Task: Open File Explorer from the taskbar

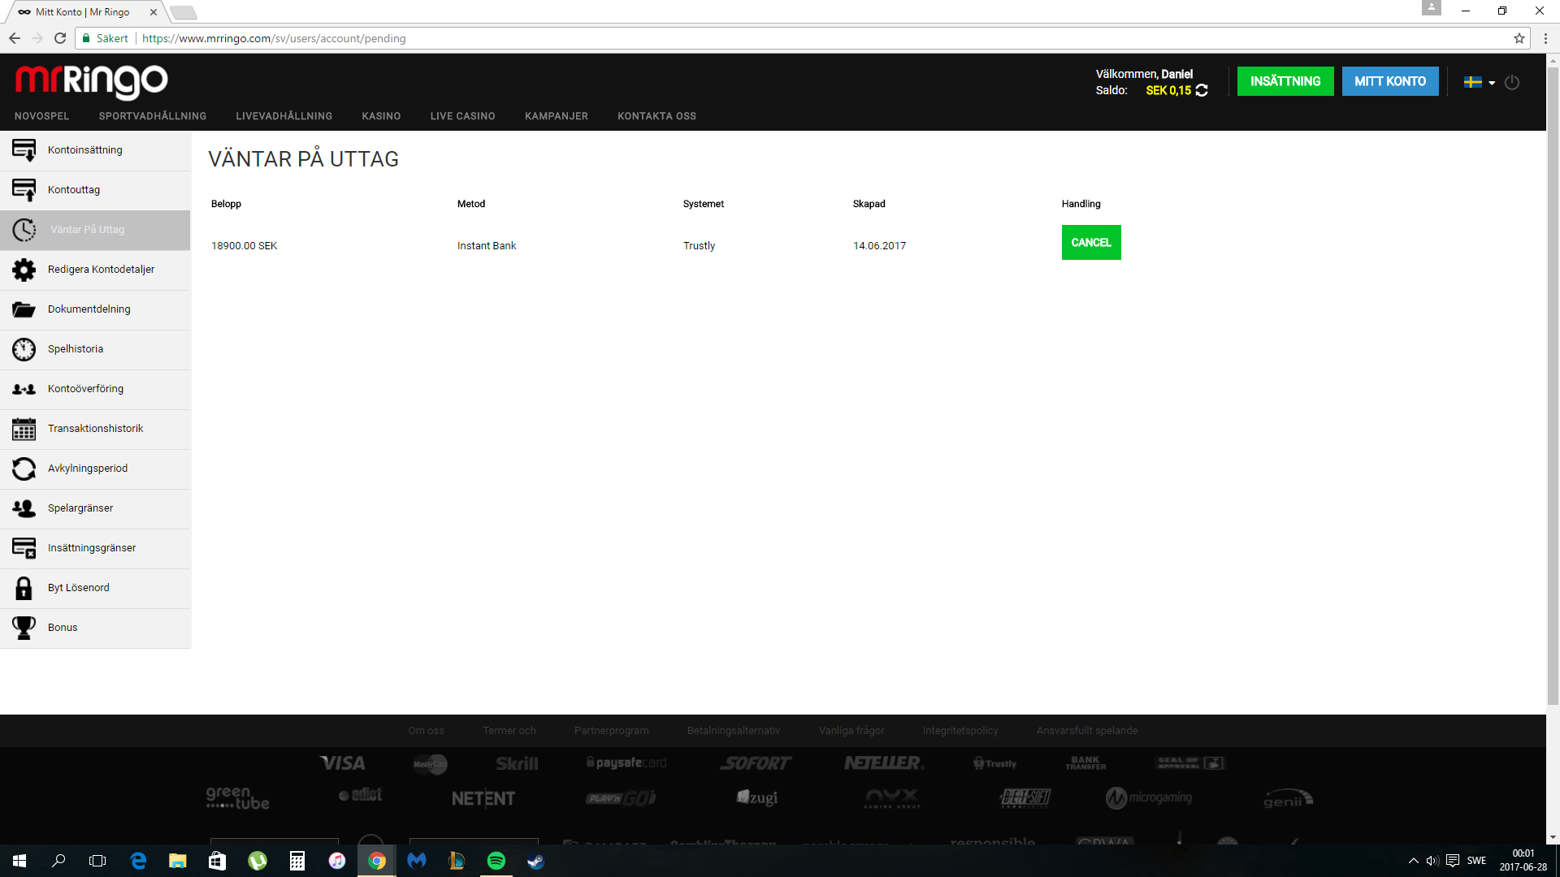Action: (177, 861)
